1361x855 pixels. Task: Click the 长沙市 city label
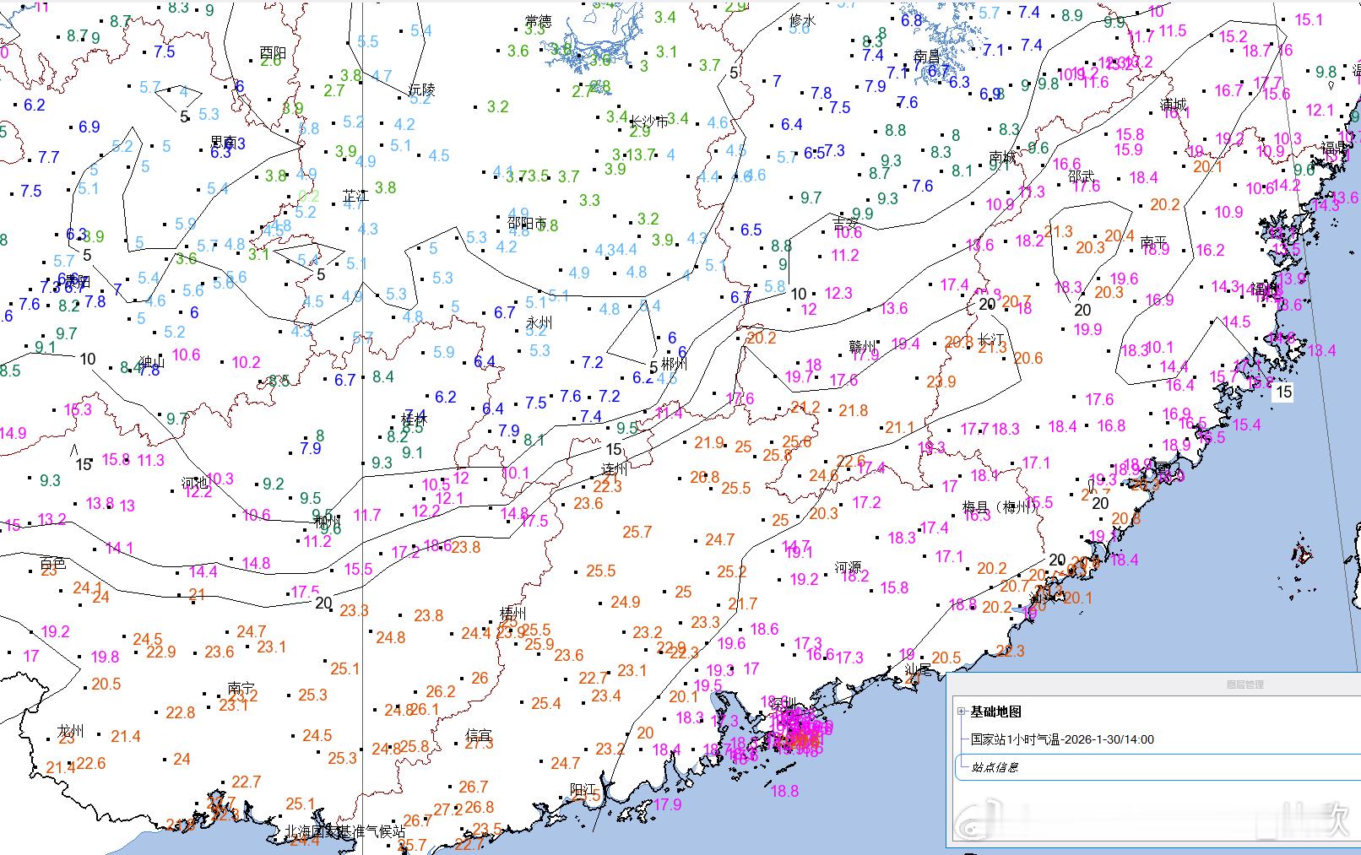(x=650, y=122)
